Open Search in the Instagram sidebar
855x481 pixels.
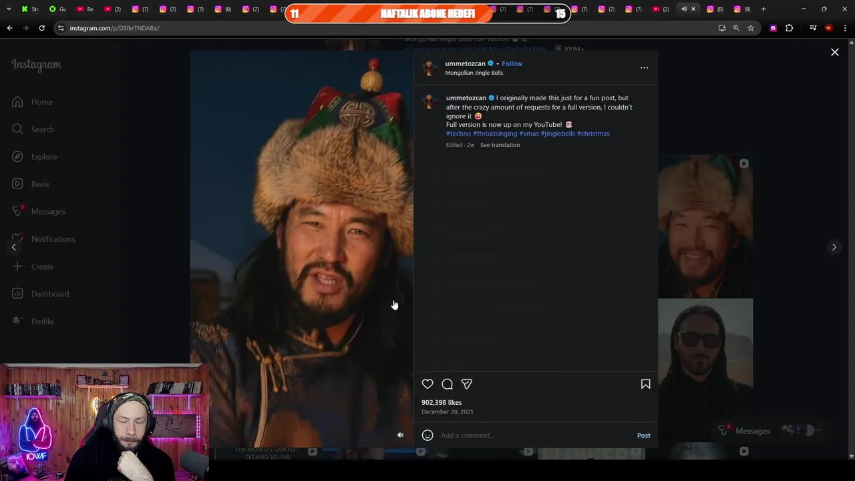33,129
